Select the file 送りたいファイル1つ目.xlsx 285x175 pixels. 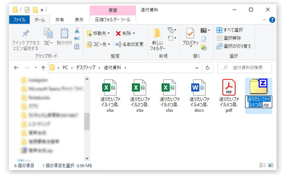110,96
